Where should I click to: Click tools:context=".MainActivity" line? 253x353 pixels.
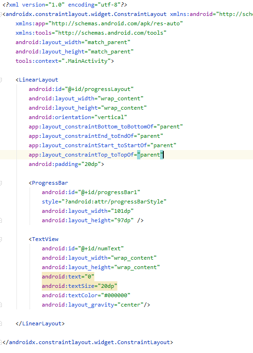(65, 61)
